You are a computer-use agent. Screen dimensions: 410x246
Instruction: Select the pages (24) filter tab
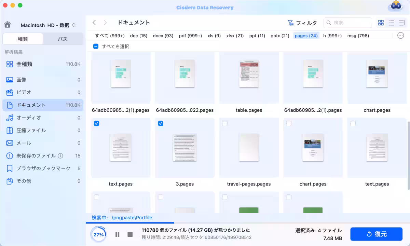click(306, 35)
